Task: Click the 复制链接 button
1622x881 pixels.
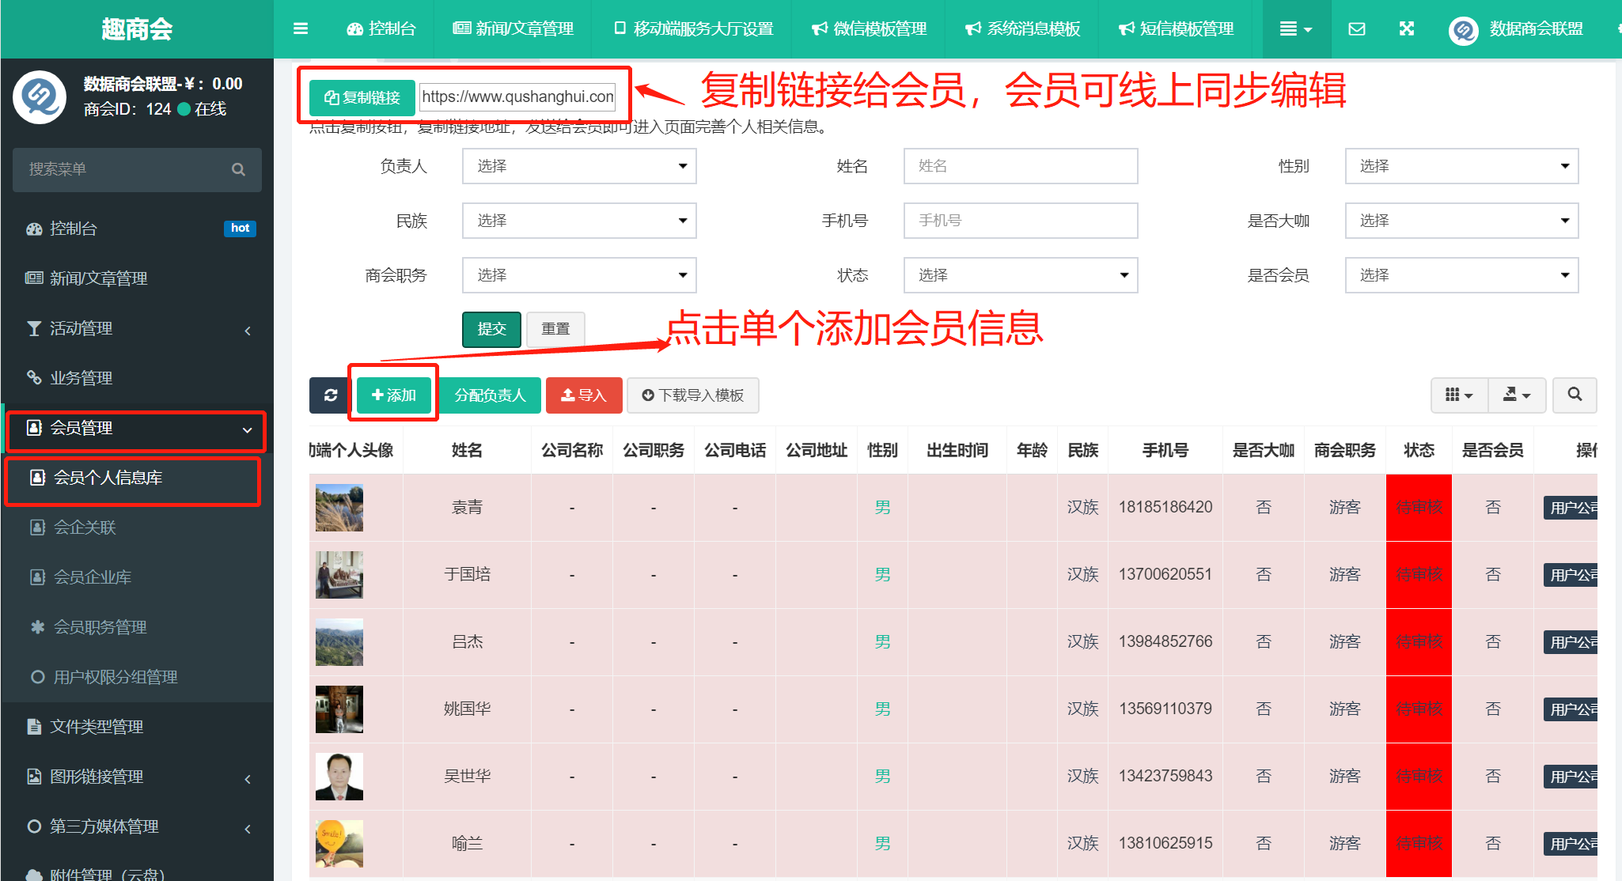Action: [362, 97]
